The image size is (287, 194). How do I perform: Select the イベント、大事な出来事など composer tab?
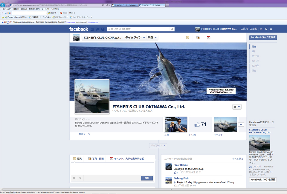127,159
